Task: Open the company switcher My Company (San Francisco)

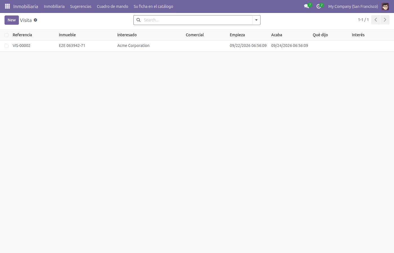Action: click(353, 6)
